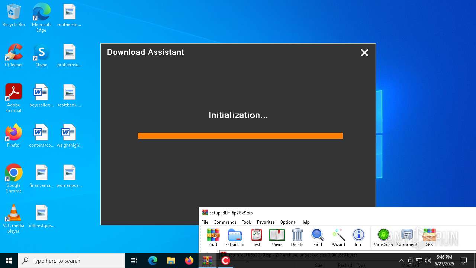Open Task View on the taskbar
The height and width of the screenshot is (268, 476).
coord(134,261)
